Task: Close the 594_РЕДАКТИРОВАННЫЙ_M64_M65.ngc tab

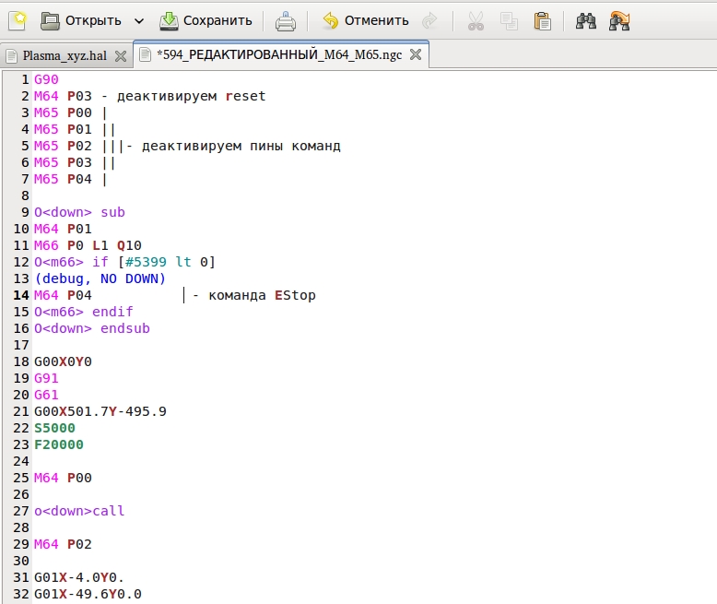Action: (x=416, y=55)
